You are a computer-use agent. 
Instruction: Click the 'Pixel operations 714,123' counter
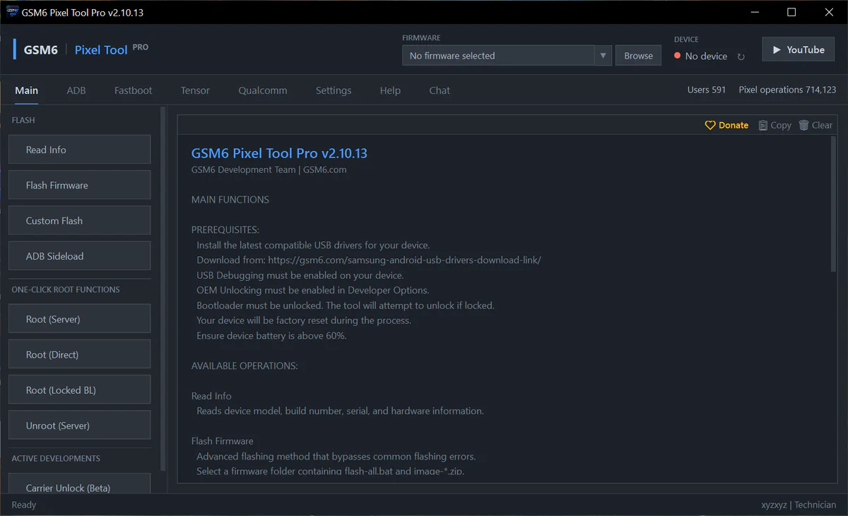pos(787,90)
